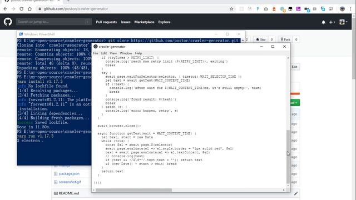Click 'await browser.close();' code line
This screenshot has height=200, width=356.
tap(119, 126)
